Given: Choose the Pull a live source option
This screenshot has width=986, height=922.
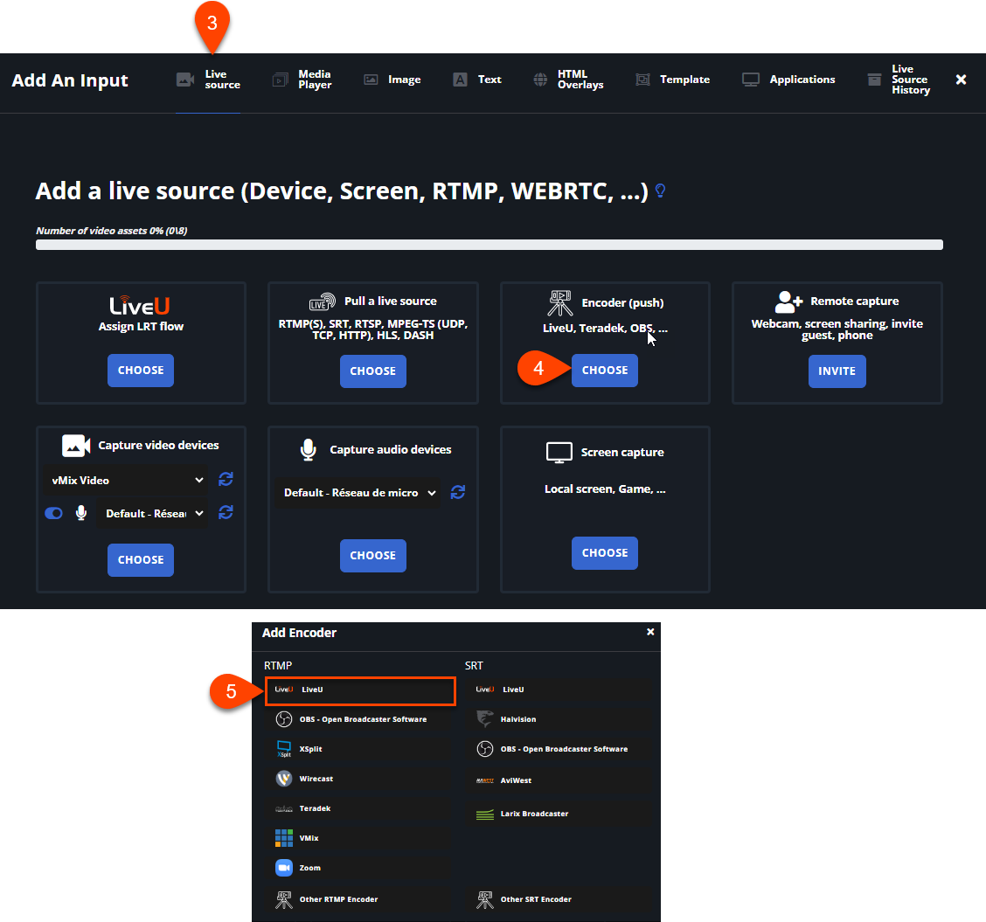Looking at the screenshot, I should click(373, 371).
